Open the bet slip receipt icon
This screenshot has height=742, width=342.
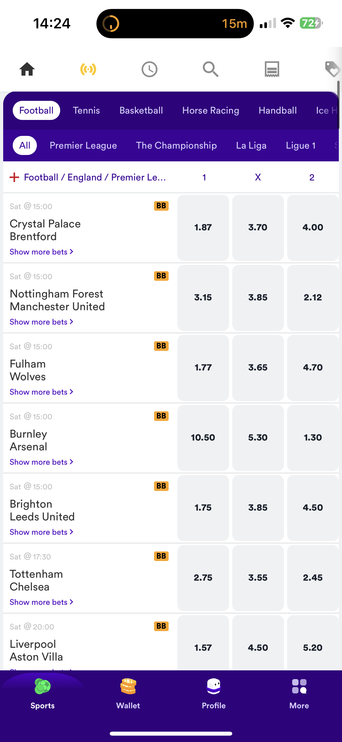pyautogui.click(x=272, y=69)
